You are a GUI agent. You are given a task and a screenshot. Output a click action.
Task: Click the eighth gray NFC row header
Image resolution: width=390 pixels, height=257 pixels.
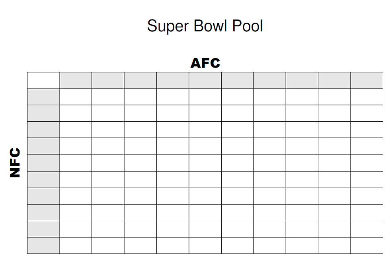(43, 213)
